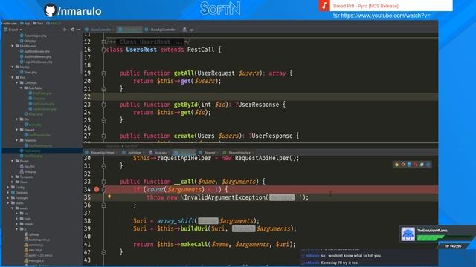476x267 pixels.
Task: Collapse the Middleware folder in project tree
Action: (x=13, y=46)
